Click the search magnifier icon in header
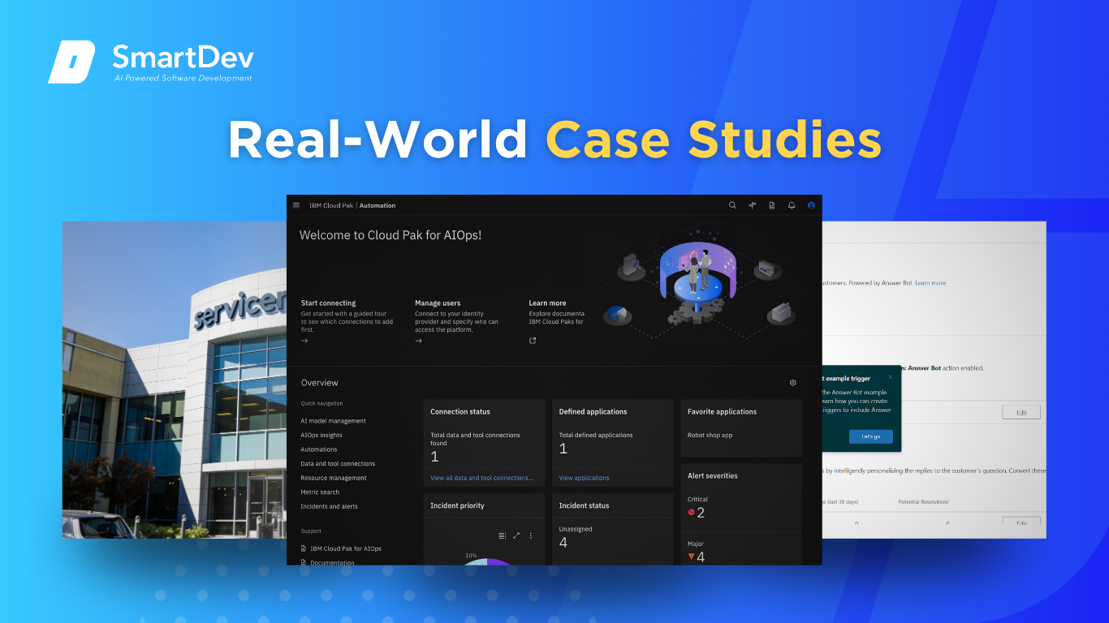This screenshot has width=1109, height=623. [732, 205]
